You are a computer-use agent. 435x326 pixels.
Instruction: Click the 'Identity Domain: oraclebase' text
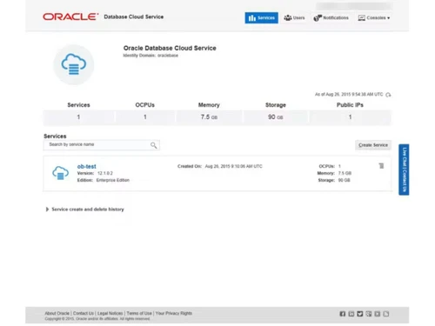coord(151,56)
